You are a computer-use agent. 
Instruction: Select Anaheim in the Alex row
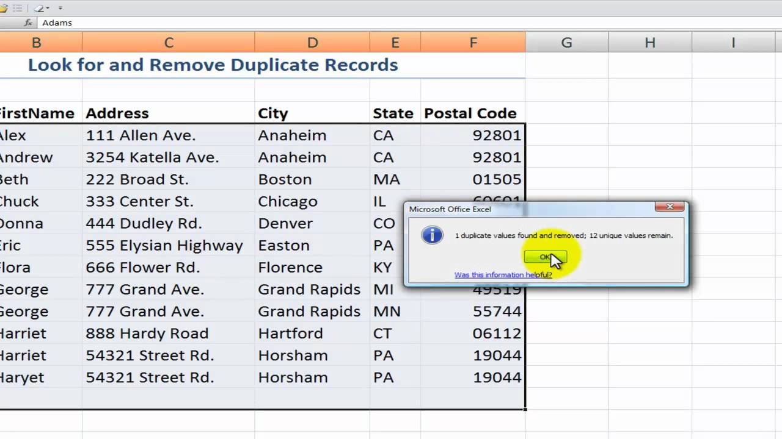[x=312, y=135]
